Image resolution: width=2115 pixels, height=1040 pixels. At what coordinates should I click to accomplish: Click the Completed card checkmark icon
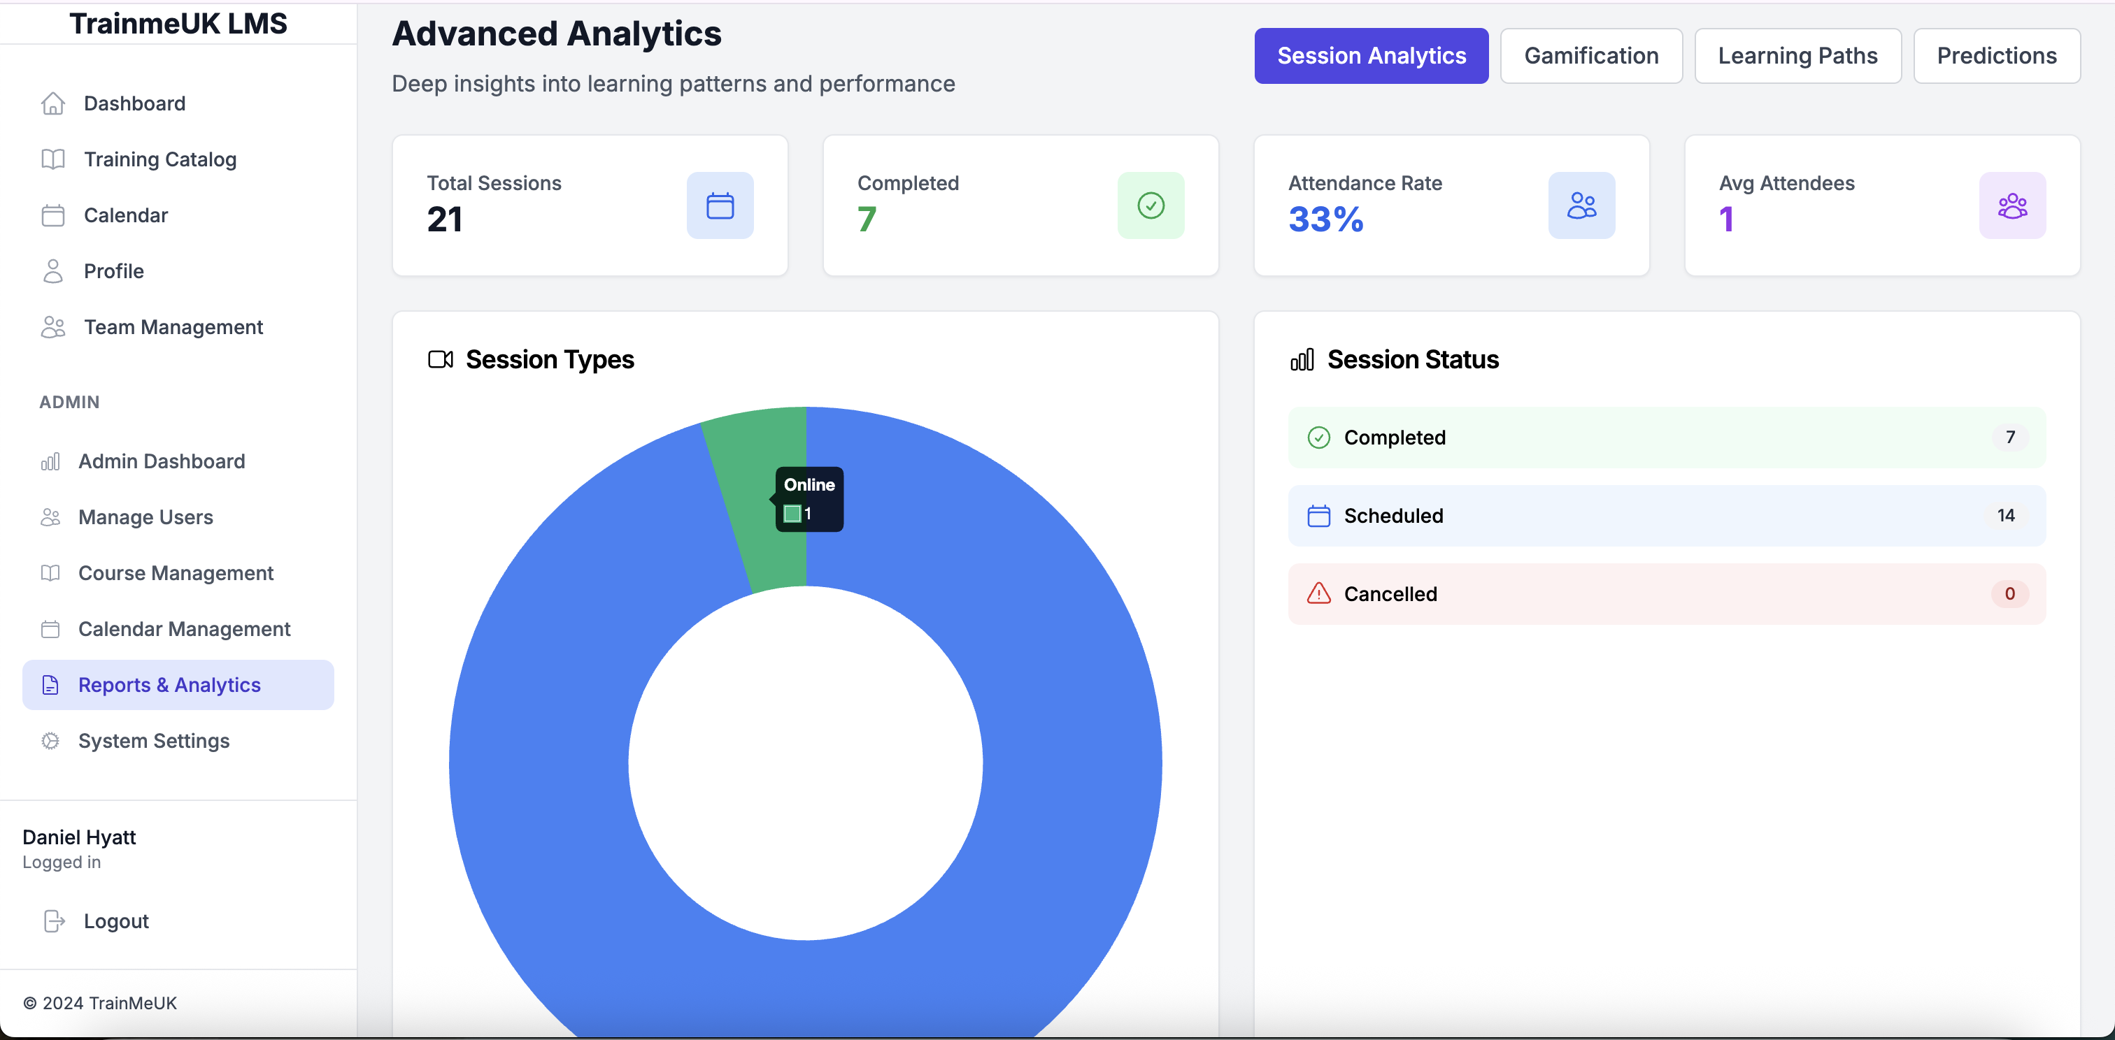[x=1151, y=205]
